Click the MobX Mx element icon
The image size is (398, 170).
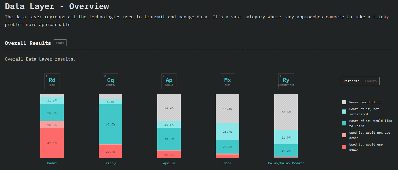228,81
